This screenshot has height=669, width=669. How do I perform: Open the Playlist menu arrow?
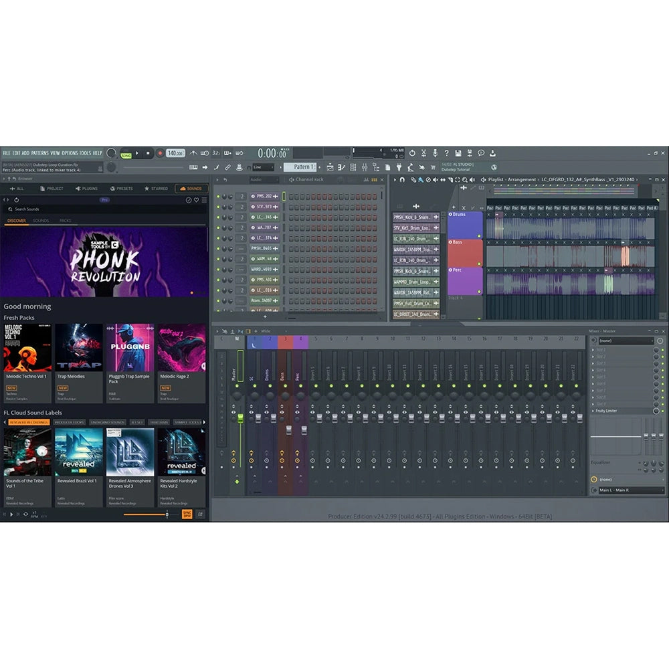click(x=395, y=179)
